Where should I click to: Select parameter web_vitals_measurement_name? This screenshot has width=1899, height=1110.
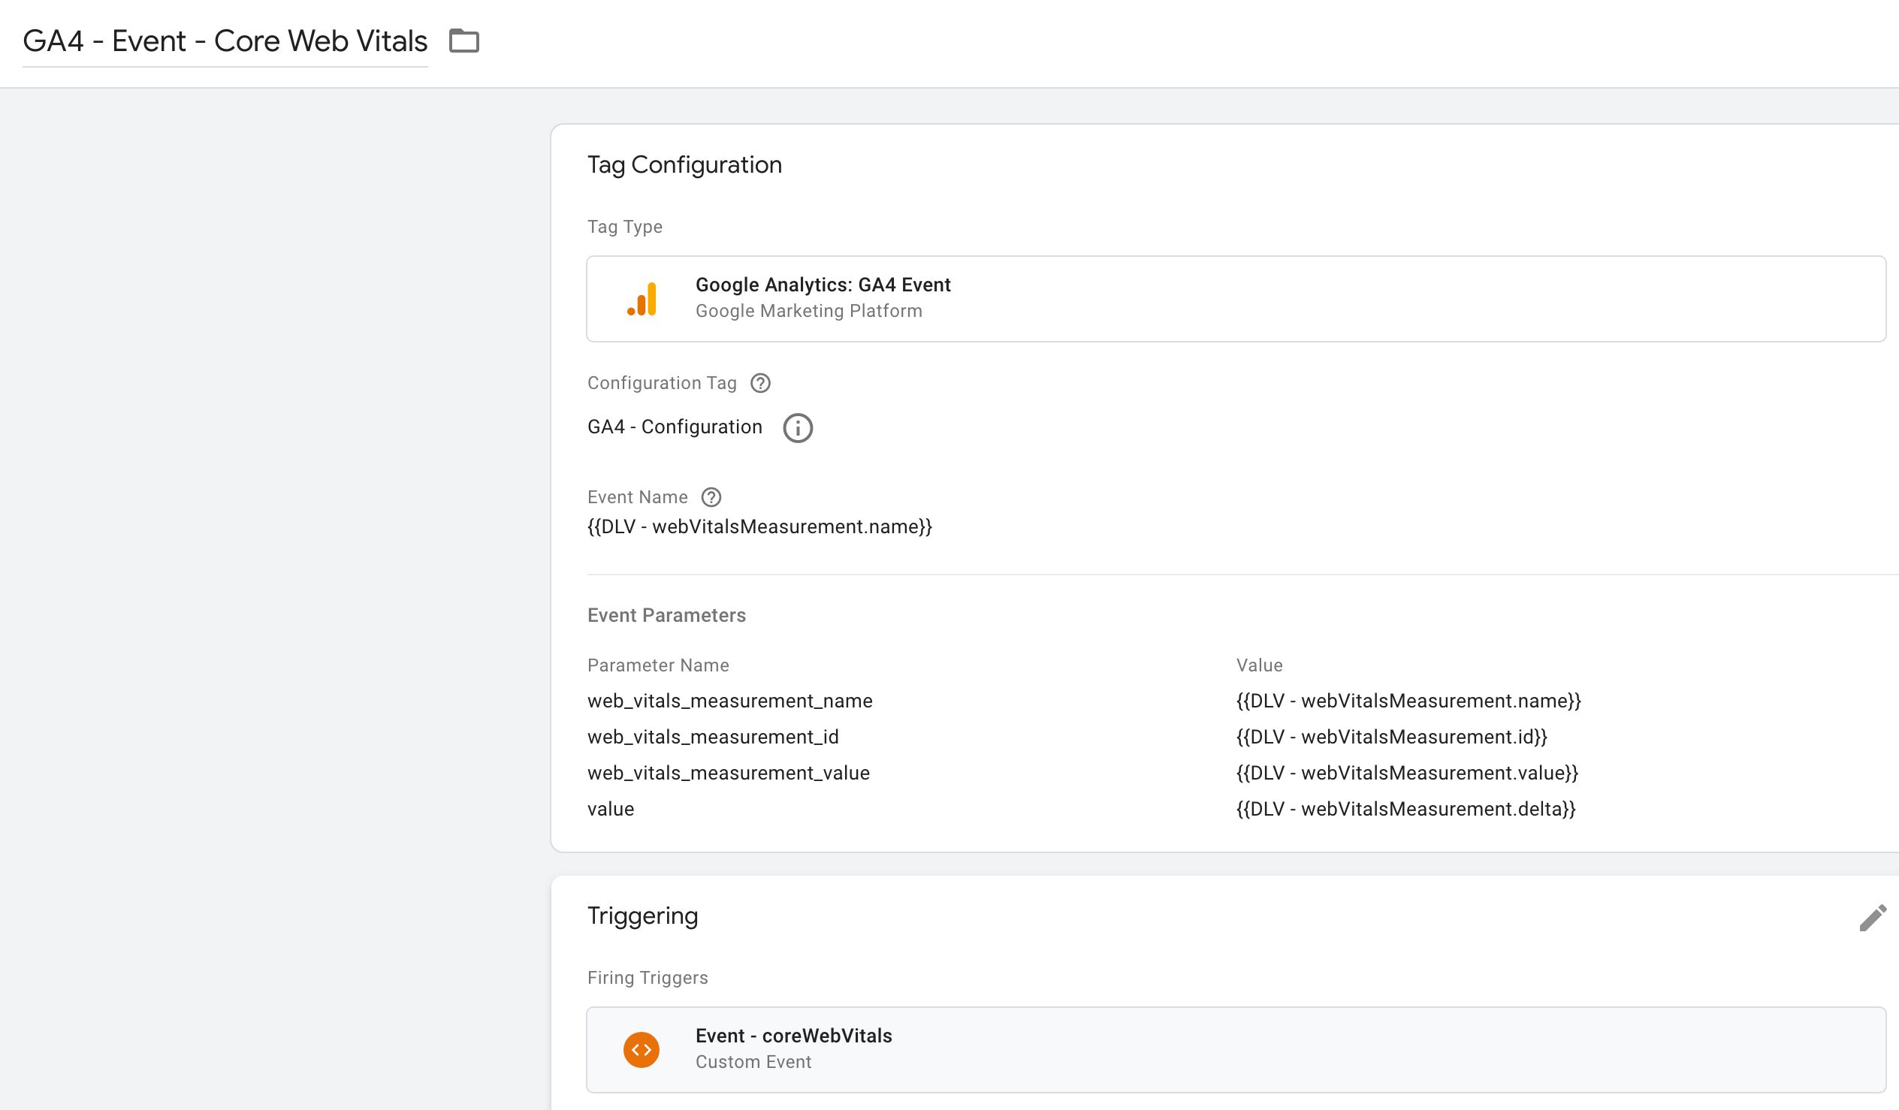click(x=729, y=701)
